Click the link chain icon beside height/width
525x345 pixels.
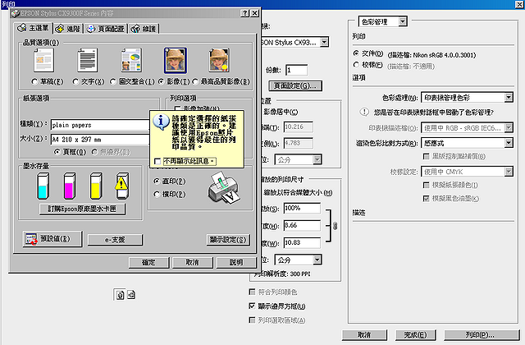[x=335, y=226]
